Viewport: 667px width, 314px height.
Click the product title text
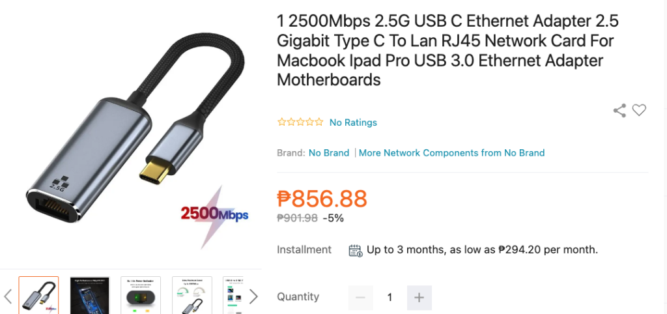[x=448, y=51]
